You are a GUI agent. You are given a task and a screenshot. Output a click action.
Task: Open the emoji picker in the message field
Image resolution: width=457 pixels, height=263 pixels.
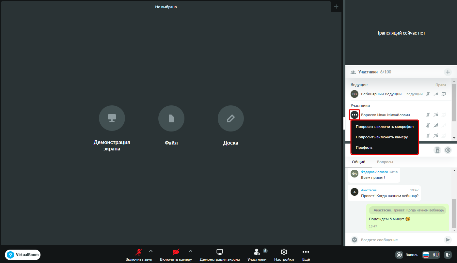tap(355, 240)
